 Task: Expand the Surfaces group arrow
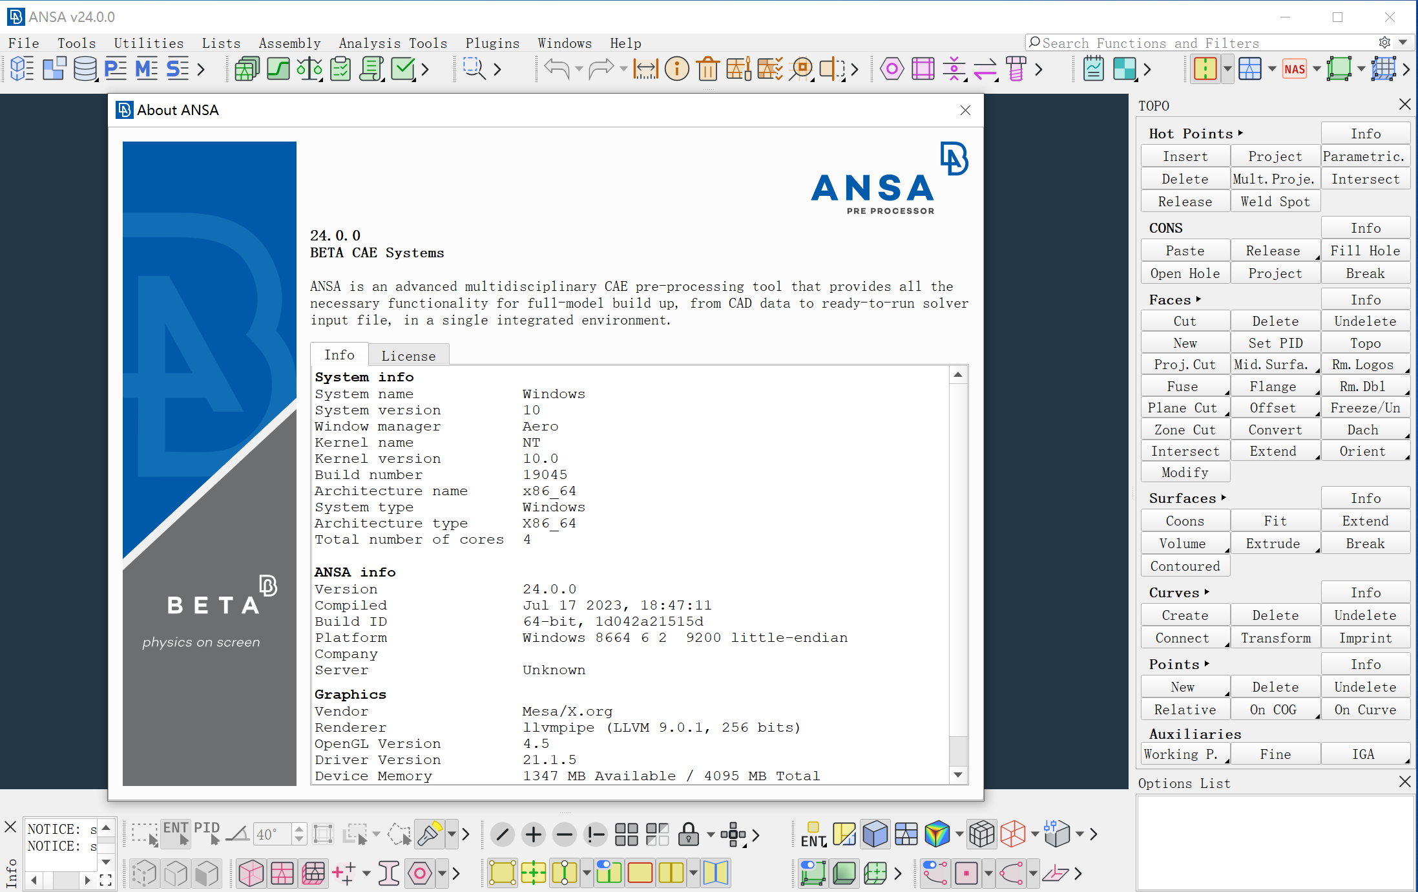pyautogui.click(x=1224, y=498)
